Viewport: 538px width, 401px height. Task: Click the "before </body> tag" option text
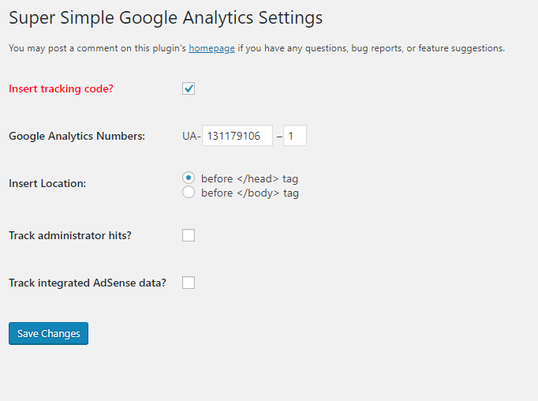[250, 193]
